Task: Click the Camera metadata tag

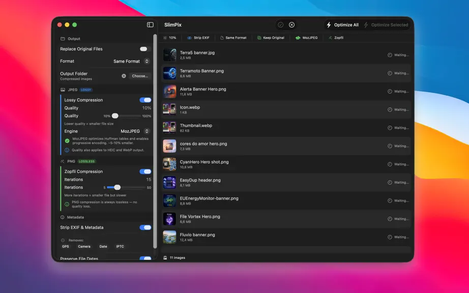Action: point(84,246)
